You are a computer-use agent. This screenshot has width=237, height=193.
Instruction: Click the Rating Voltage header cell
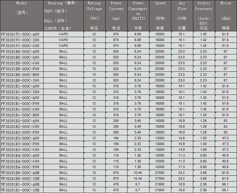(x=94, y=15)
